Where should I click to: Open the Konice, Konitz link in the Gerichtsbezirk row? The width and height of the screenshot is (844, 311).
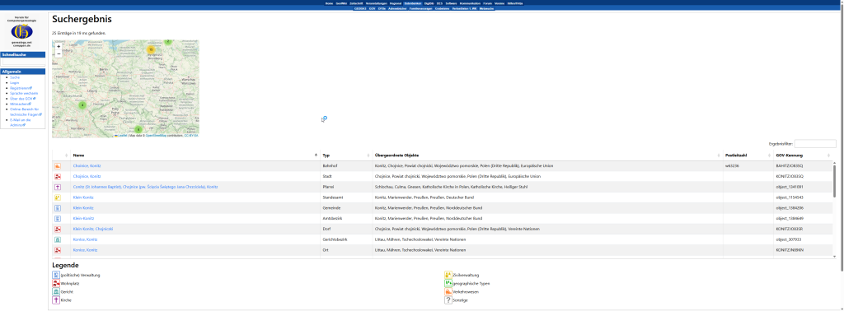point(85,239)
